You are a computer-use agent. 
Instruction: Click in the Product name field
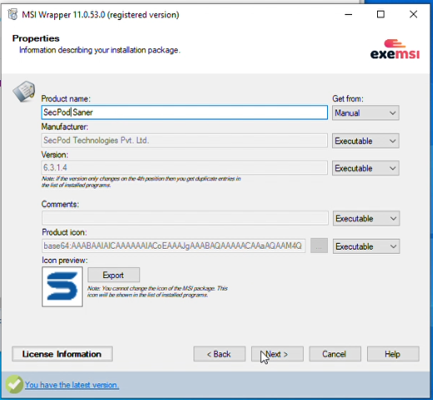(184, 113)
